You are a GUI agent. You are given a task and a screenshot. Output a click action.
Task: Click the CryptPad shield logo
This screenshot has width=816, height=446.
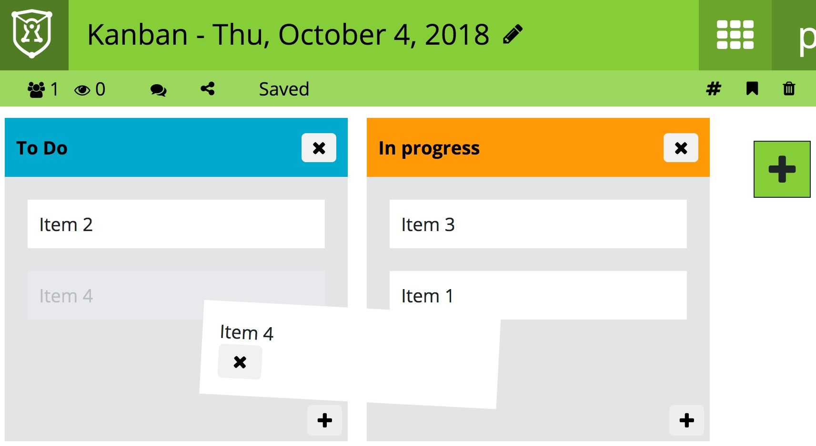click(x=32, y=34)
